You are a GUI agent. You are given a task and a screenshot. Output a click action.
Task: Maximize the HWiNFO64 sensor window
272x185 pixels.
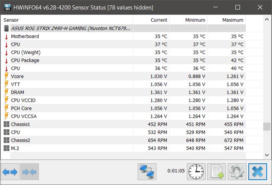[238, 7]
